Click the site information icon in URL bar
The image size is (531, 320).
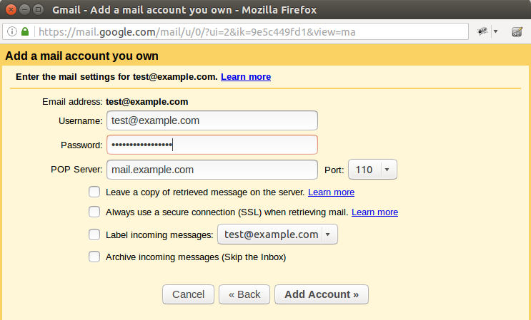click(x=12, y=32)
